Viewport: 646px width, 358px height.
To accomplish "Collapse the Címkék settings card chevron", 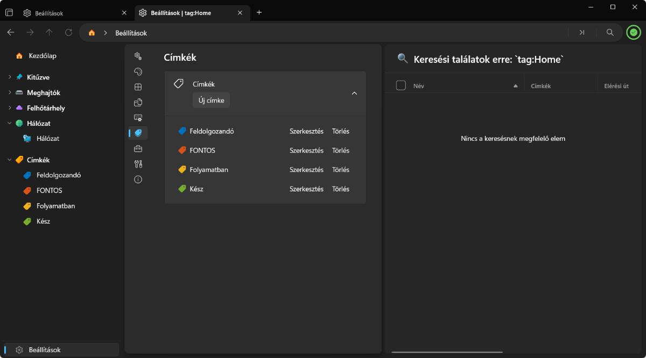I will tap(354, 93).
